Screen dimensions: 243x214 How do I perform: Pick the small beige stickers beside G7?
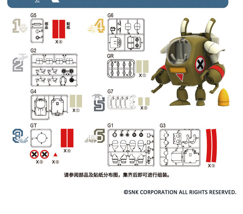(x=144, y=101)
